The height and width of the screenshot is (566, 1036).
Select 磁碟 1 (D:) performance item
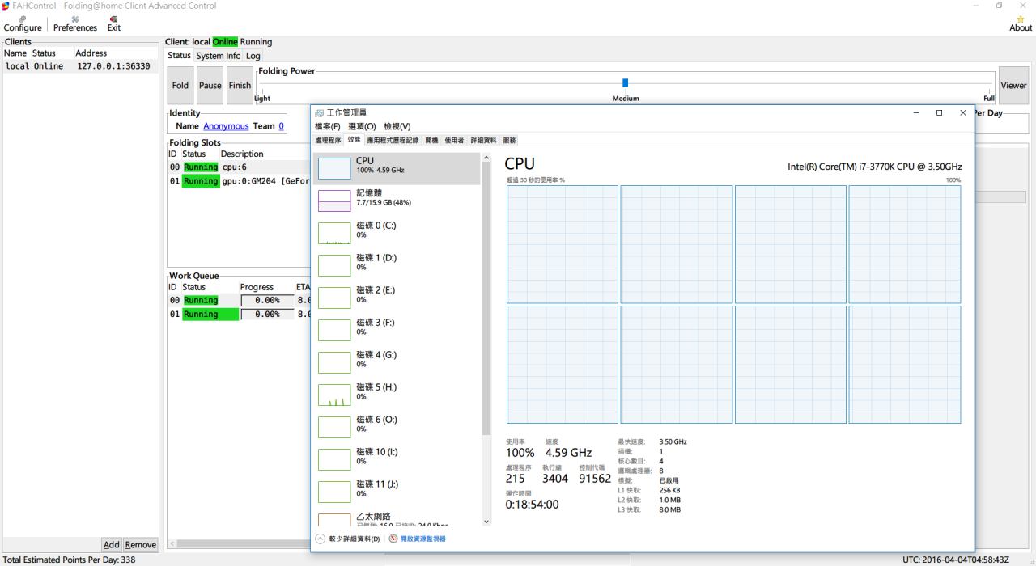[x=397, y=265]
